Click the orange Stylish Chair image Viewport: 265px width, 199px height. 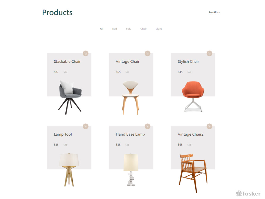click(x=193, y=97)
